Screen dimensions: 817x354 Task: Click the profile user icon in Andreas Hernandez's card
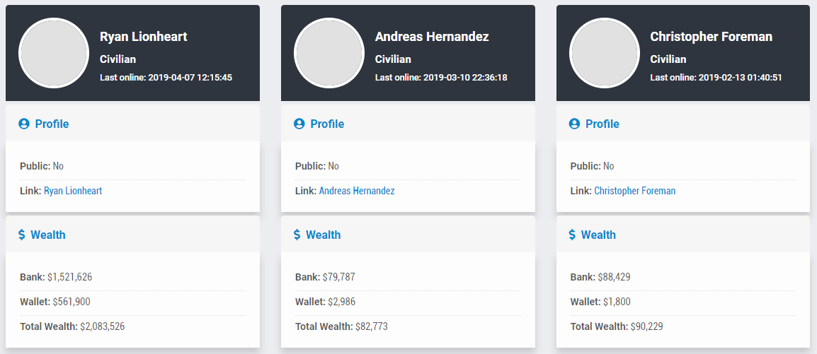pyautogui.click(x=299, y=124)
